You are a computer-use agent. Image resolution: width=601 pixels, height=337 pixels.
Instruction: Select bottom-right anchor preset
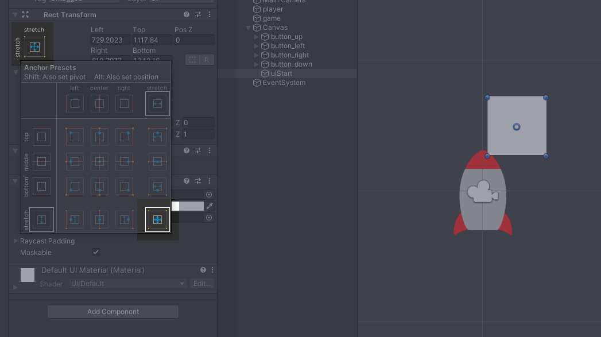(x=124, y=187)
